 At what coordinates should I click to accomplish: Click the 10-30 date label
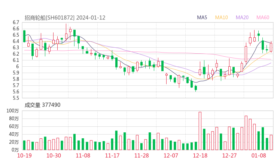pyautogui.click(x=54, y=155)
